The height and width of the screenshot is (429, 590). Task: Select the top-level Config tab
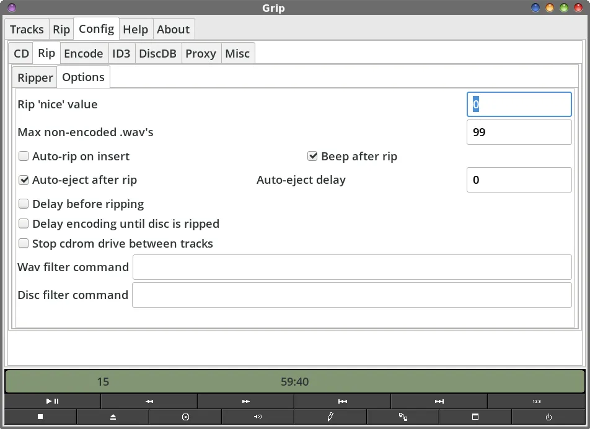(96, 28)
